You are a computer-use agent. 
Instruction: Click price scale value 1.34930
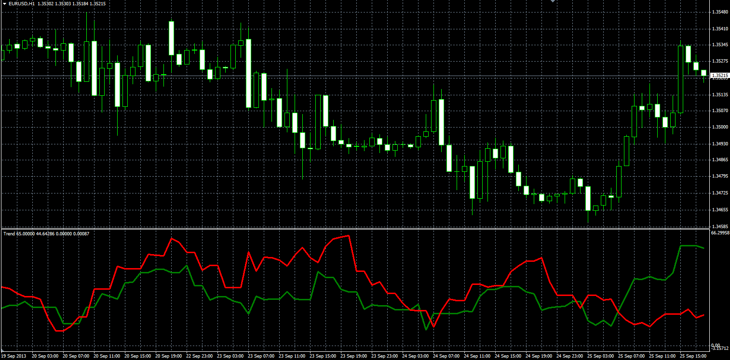point(720,143)
